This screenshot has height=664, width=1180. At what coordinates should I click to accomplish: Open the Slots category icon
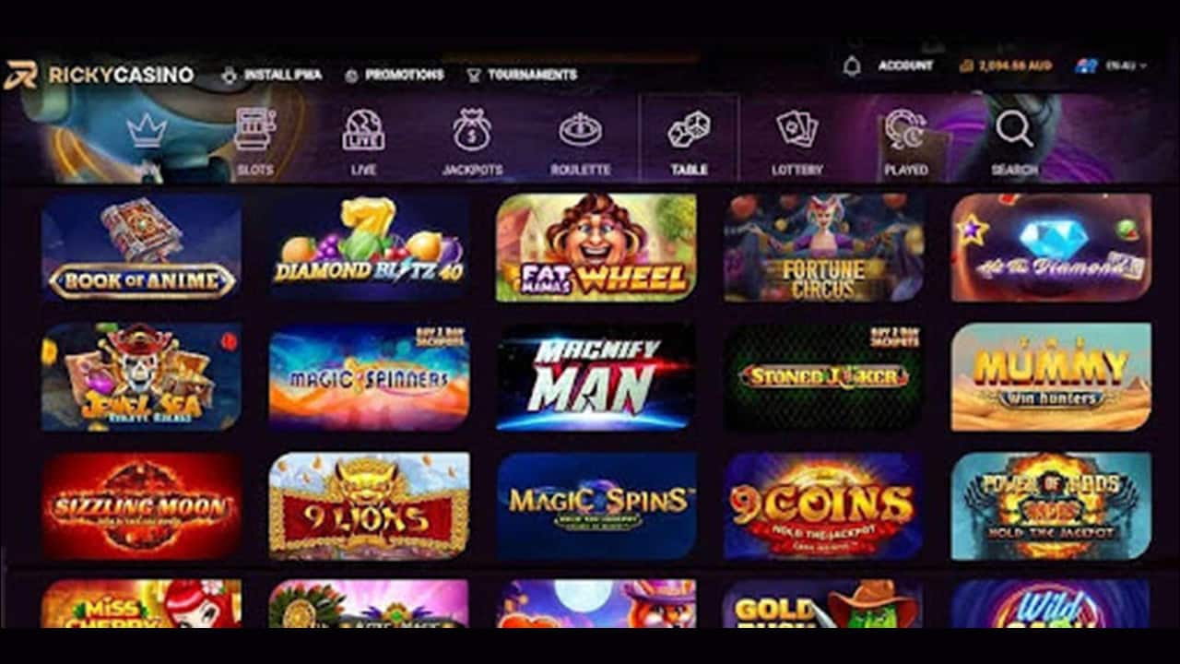click(255, 129)
